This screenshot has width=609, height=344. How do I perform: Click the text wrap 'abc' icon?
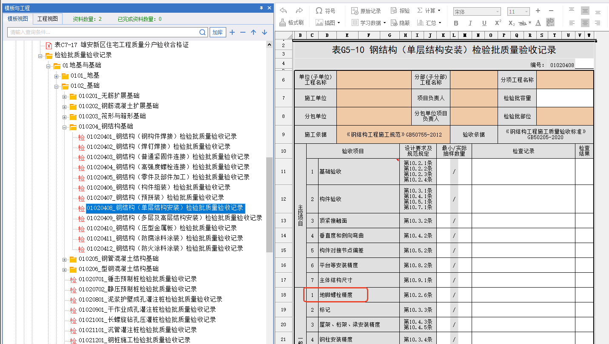point(550,22)
